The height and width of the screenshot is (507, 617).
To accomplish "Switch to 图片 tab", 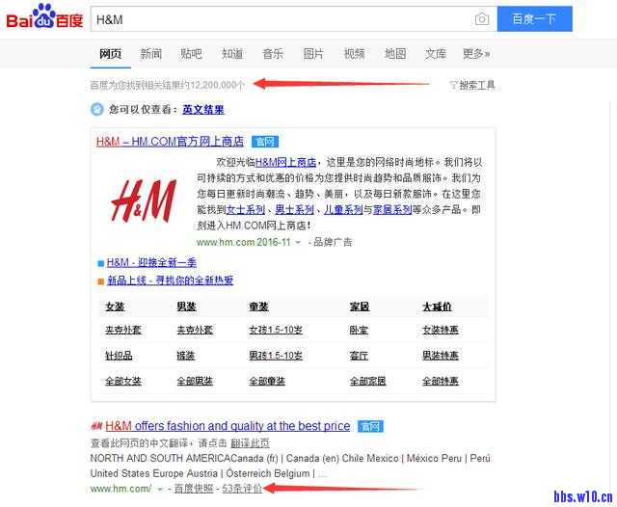I will (x=313, y=53).
